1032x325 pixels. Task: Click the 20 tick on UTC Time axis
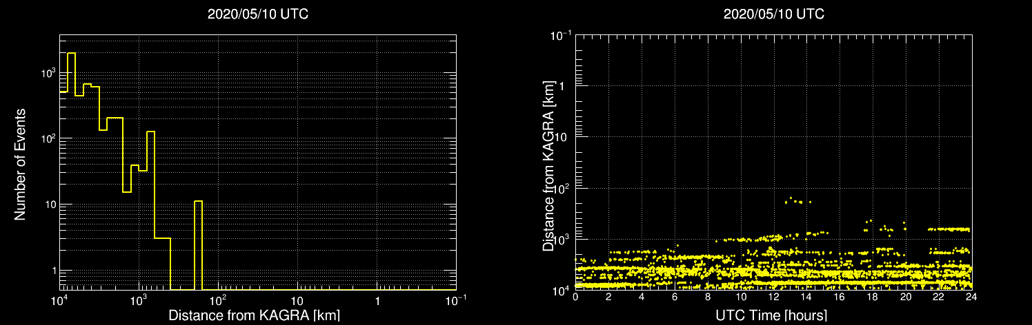click(x=906, y=296)
